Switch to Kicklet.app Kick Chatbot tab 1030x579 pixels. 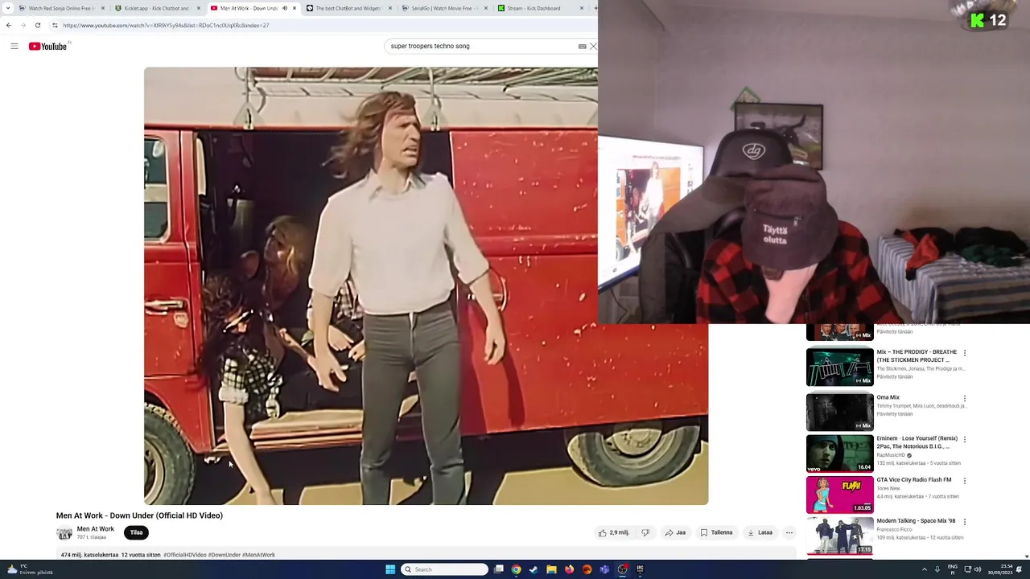(x=156, y=8)
